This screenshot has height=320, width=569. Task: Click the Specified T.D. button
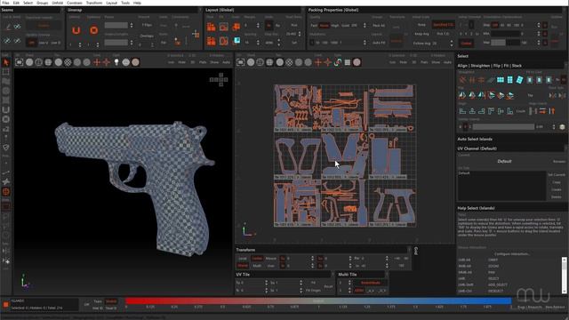tap(443, 25)
